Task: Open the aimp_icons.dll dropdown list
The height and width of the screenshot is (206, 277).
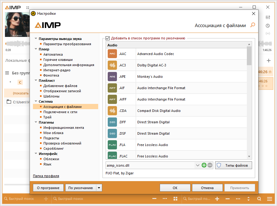Action: (198, 165)
